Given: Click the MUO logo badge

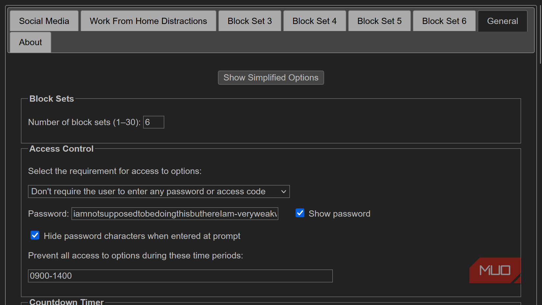Looking at the screenshot, I should coord(495,270).
